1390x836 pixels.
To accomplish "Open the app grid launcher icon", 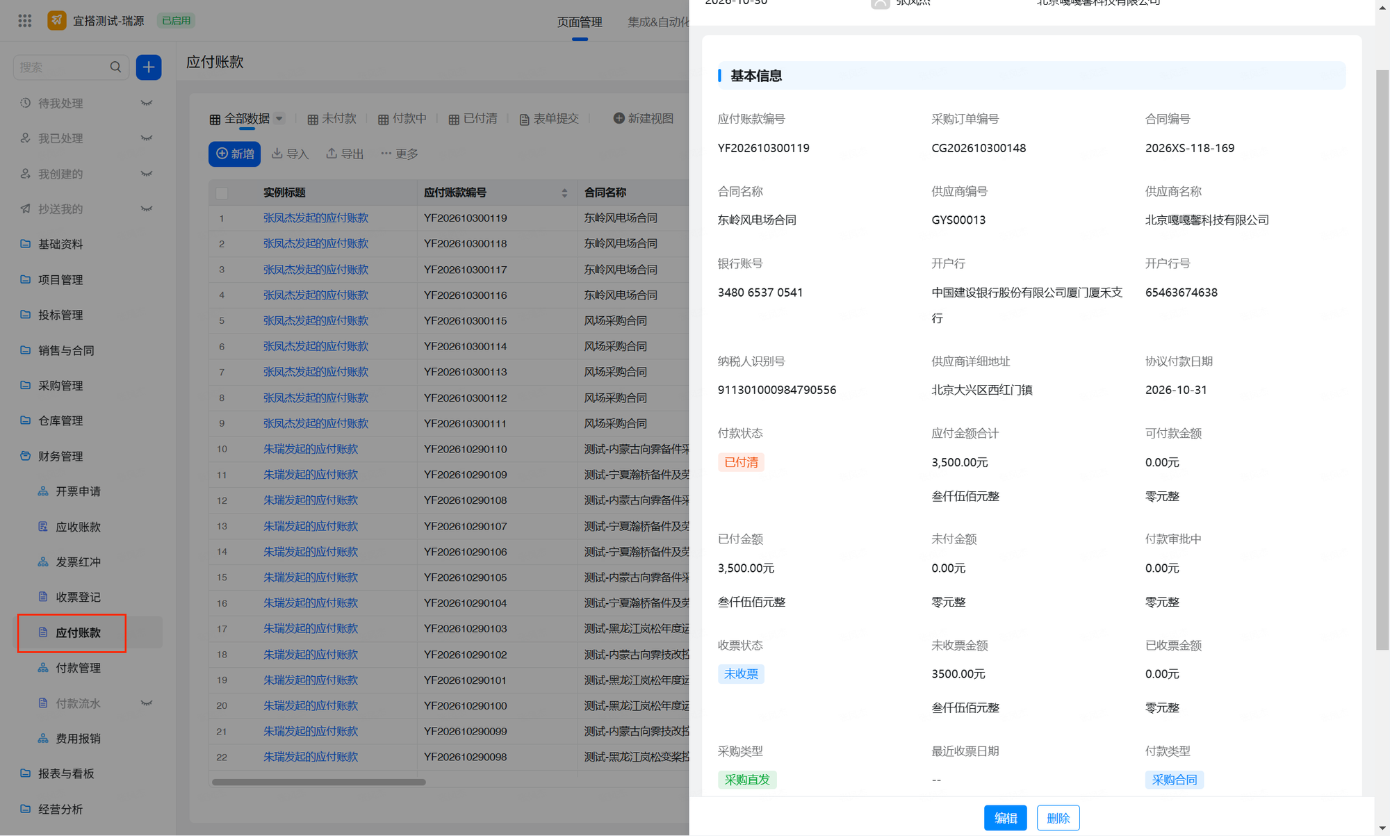I will 25,21.
